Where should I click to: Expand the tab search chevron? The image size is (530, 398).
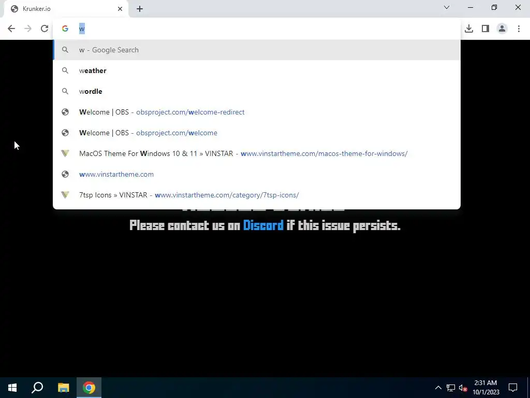coord(447,7)
